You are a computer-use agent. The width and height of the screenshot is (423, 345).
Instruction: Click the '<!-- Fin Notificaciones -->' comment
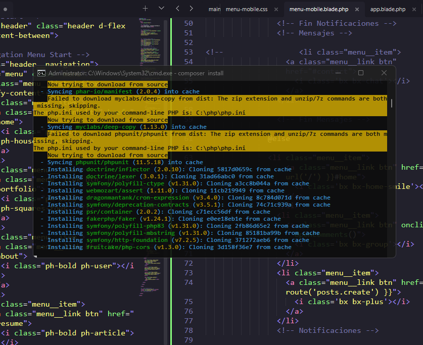click(x=337, y=23)
